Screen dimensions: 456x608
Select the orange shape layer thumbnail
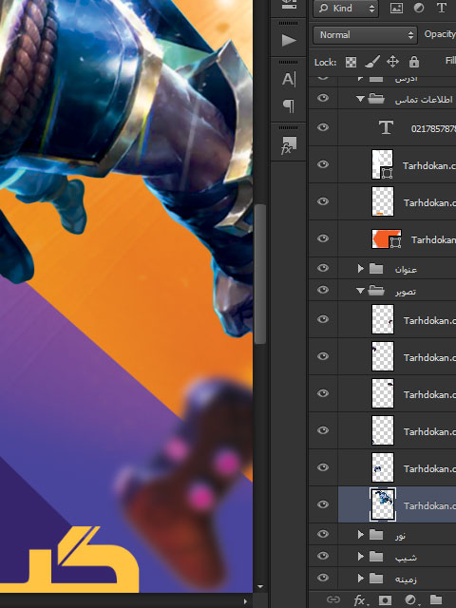pos(387,238)
